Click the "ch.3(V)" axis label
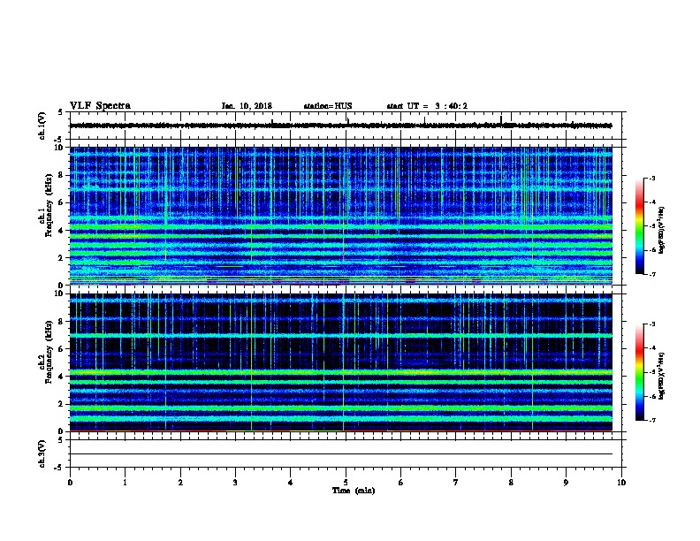This screenshot has height=541, width=700. 42,453
